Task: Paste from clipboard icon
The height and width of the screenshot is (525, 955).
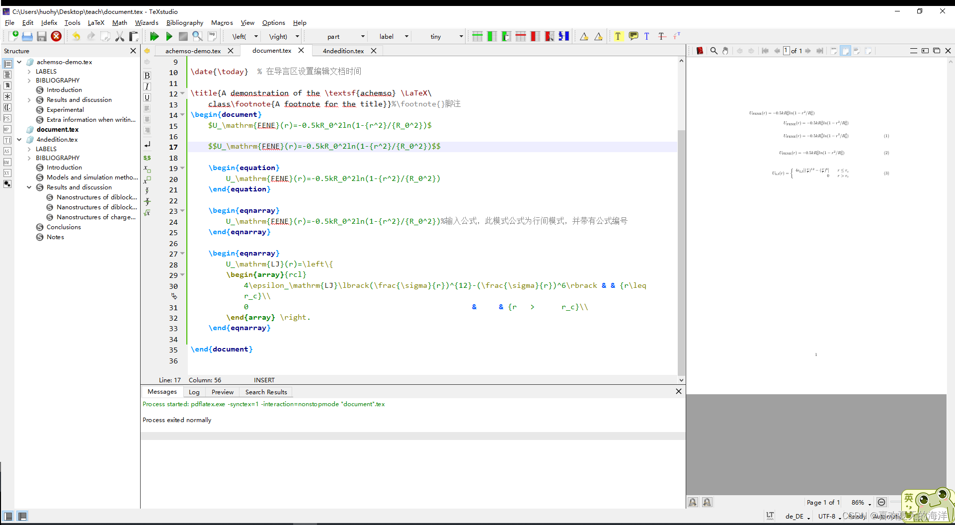Action: tap(133, 36)
